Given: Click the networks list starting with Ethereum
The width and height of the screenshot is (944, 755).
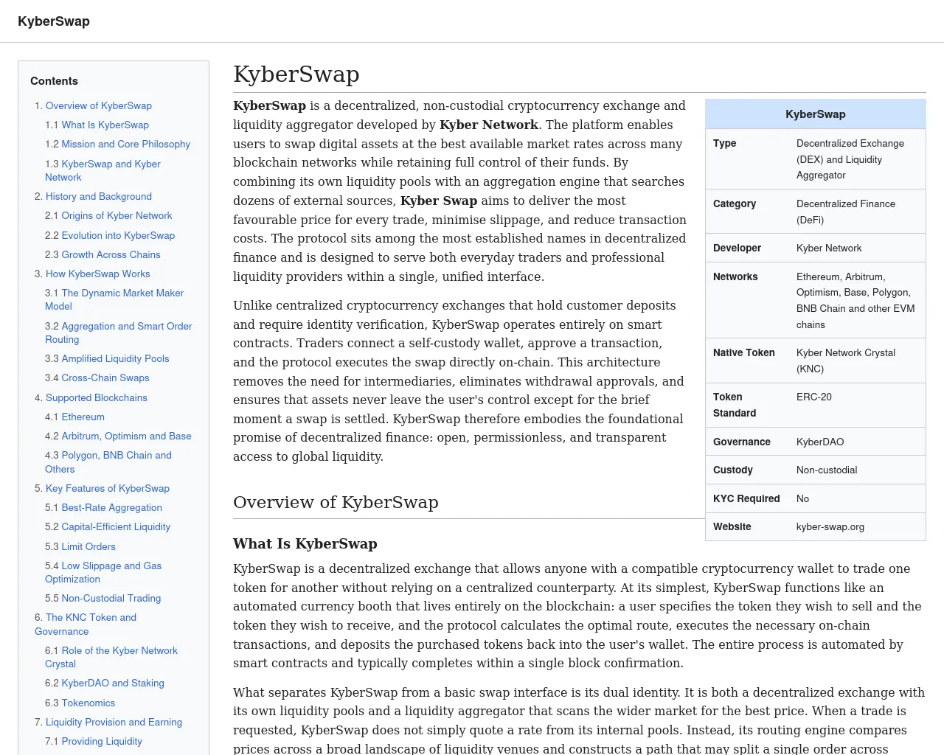Looking at the screenshot, I should 855,300.
